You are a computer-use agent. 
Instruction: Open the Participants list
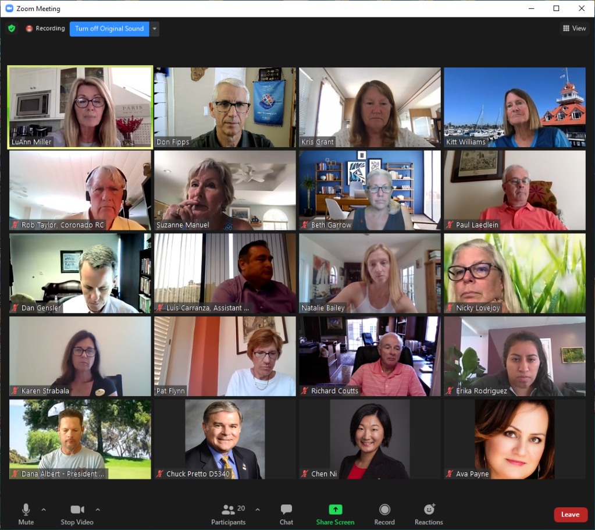point(229,514)
